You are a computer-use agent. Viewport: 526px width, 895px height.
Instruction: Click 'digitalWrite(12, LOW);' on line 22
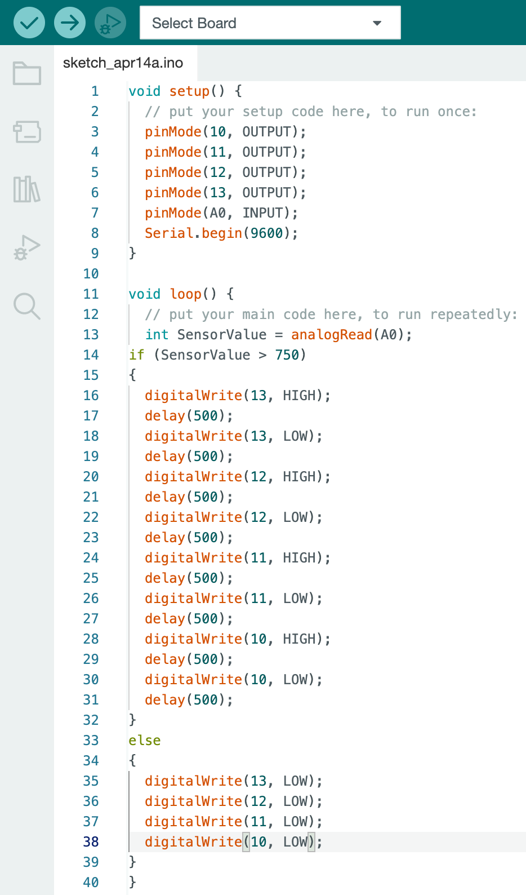(234, 517)
